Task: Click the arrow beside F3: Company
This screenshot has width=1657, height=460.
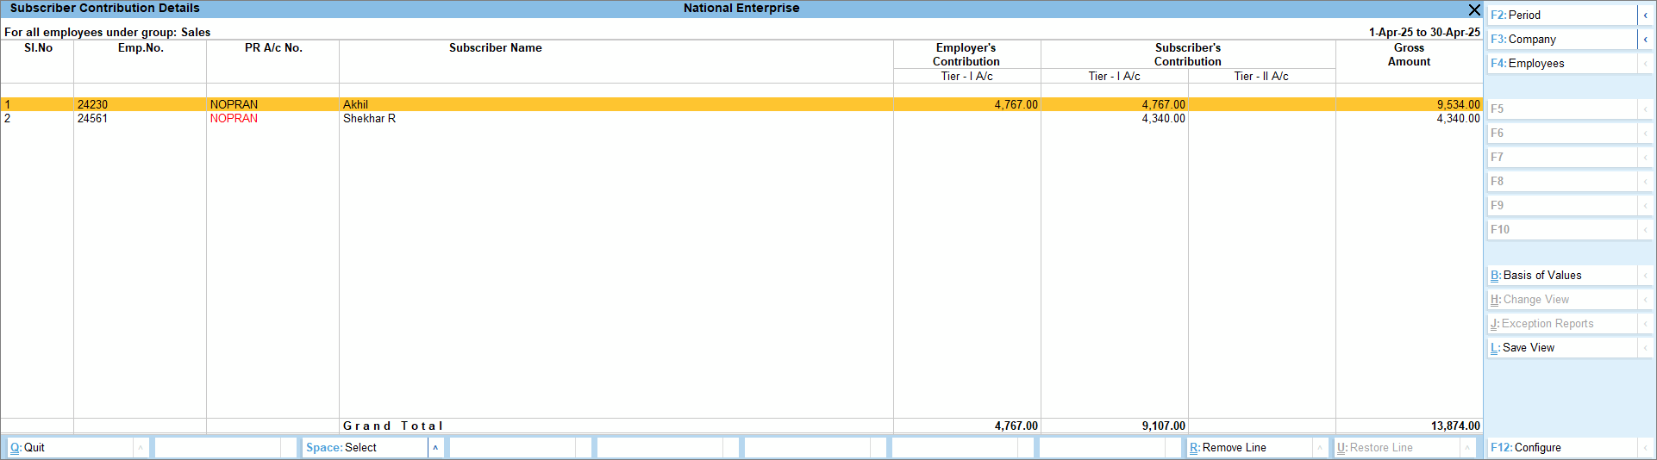Action: pos(1645,40)
